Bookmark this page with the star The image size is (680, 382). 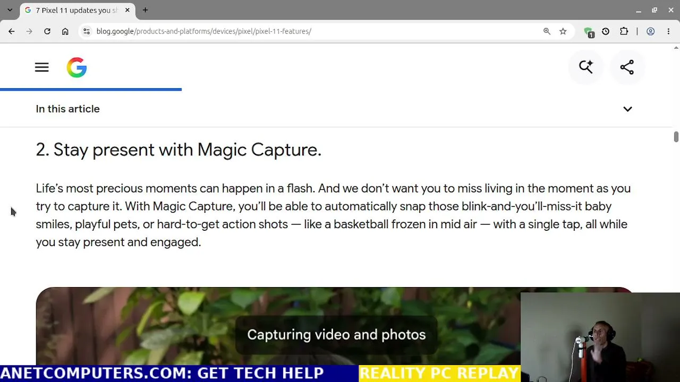(563, 31)
